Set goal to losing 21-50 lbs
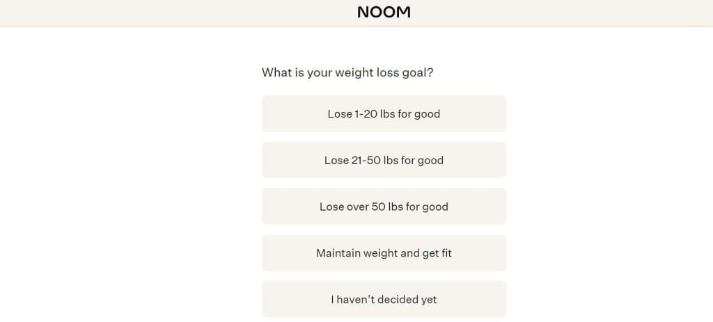The image size is (713, 322). [x=384, y=160]
